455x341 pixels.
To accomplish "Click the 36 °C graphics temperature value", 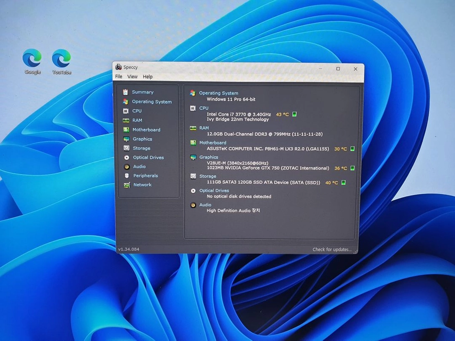I will tap(341, 168).
